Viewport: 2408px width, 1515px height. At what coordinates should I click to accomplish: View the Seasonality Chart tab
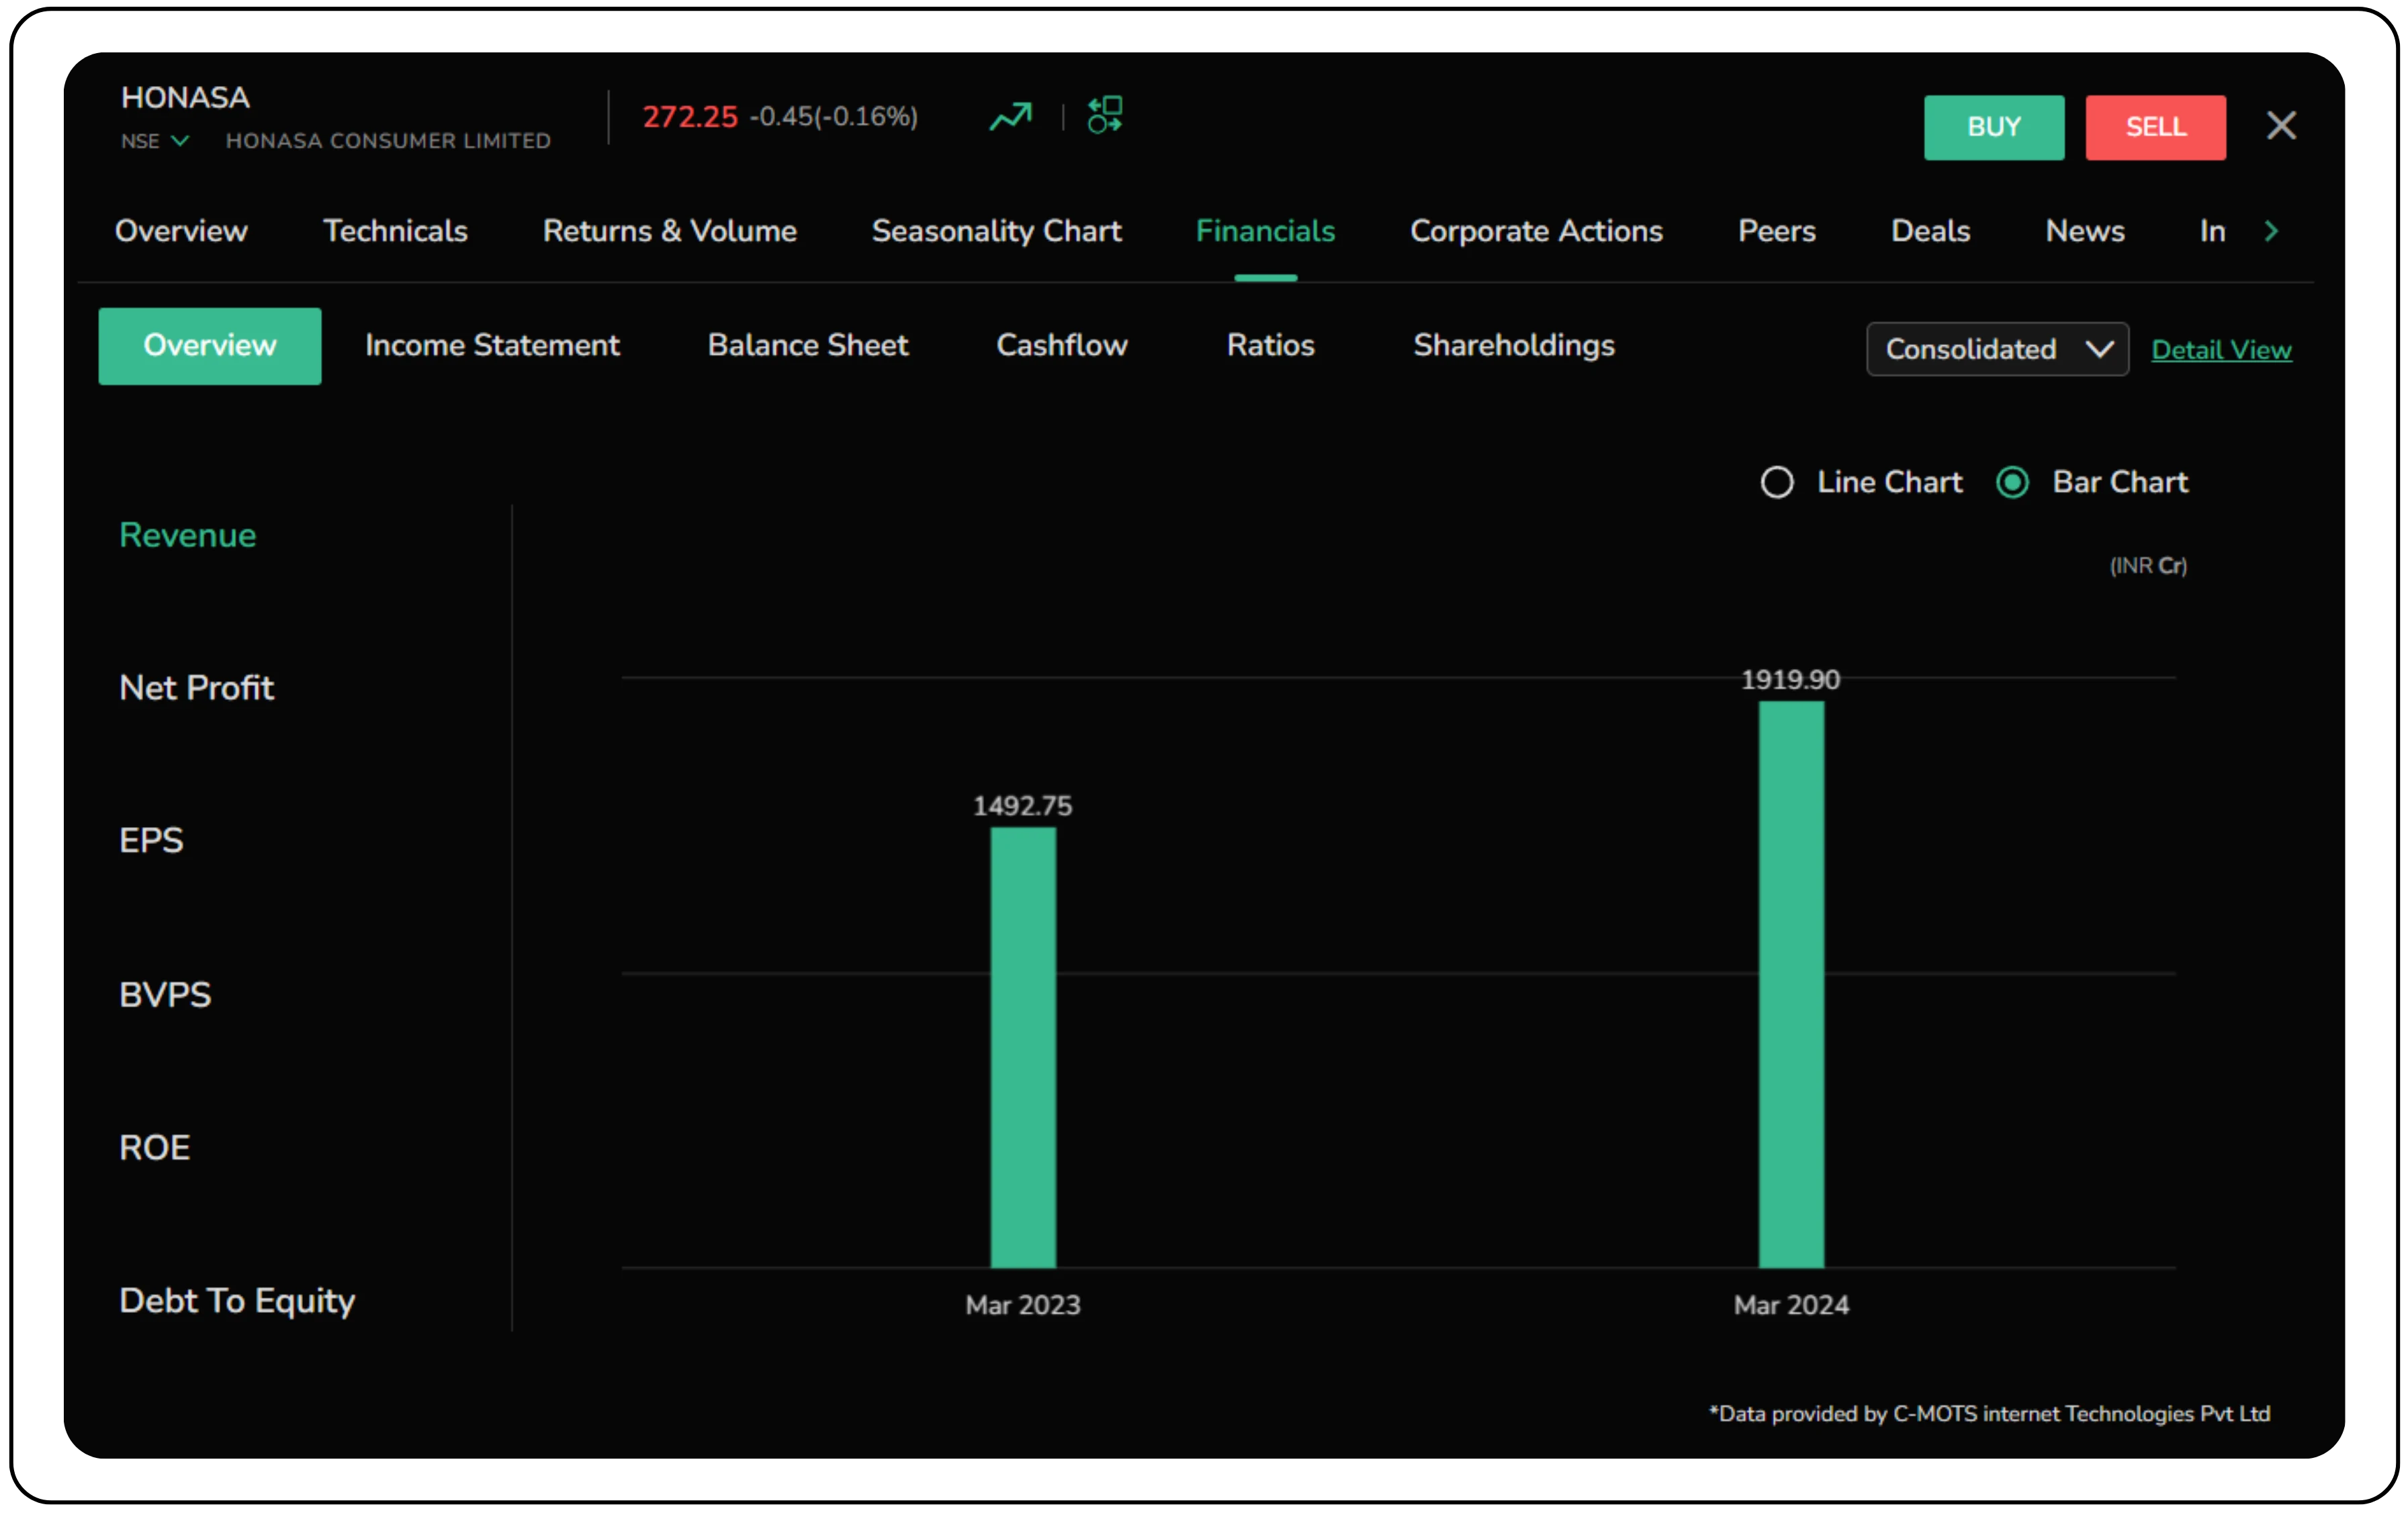pos(996,231)
